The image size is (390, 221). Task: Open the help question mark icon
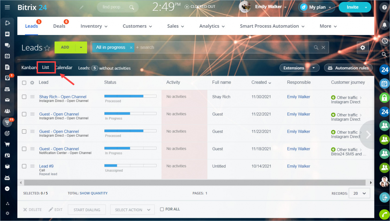385,8
